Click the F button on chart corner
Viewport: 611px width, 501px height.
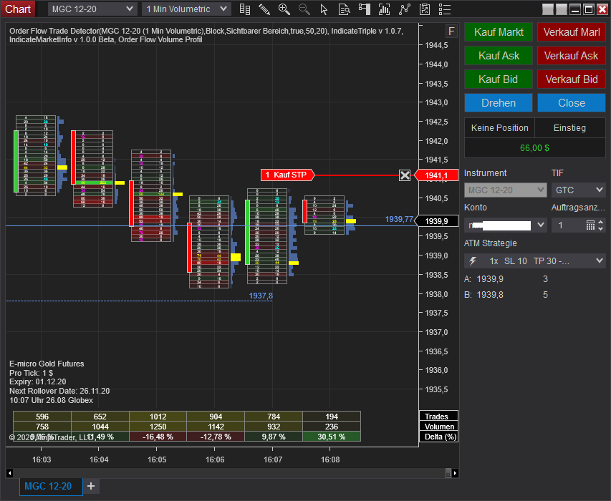click(x=451, y=31)
